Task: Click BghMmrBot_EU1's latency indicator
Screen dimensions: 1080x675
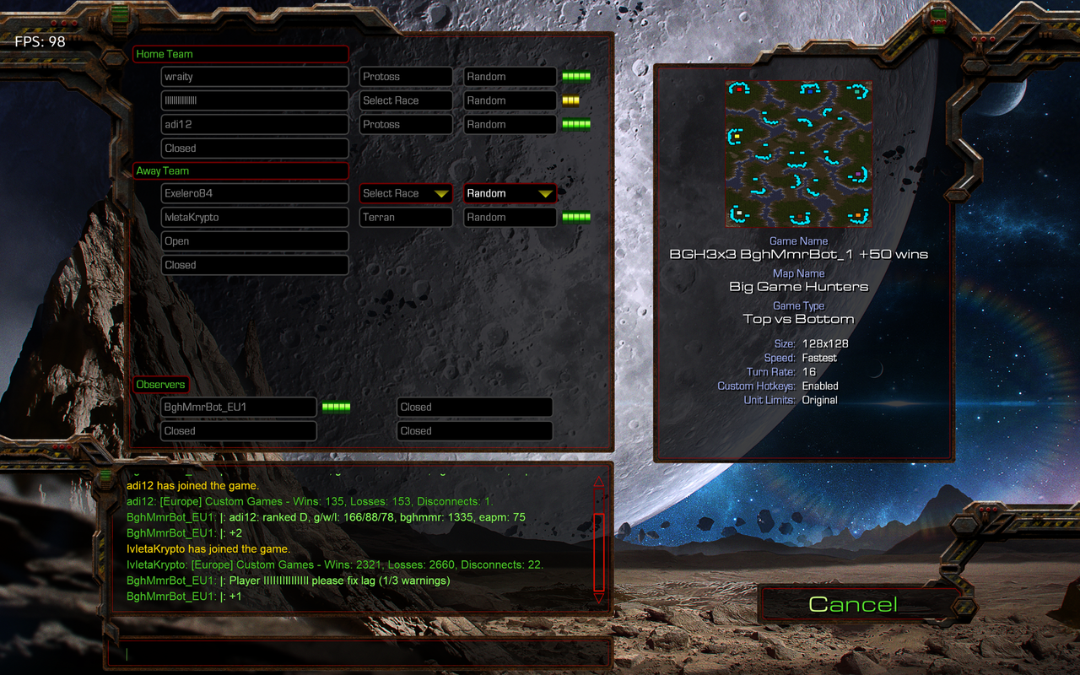Action: coord(336,408)
